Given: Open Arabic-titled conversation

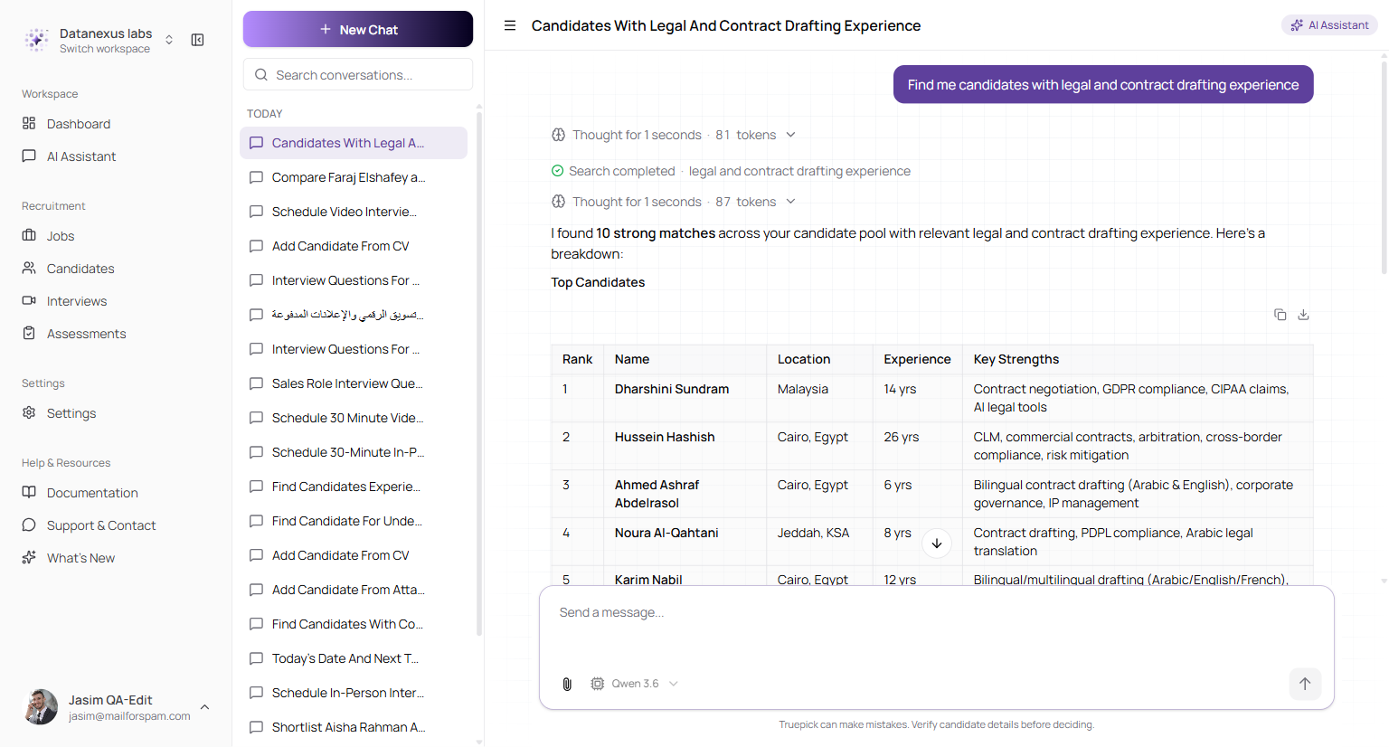Looking at the screenshot, I should [x=354, y=315].
